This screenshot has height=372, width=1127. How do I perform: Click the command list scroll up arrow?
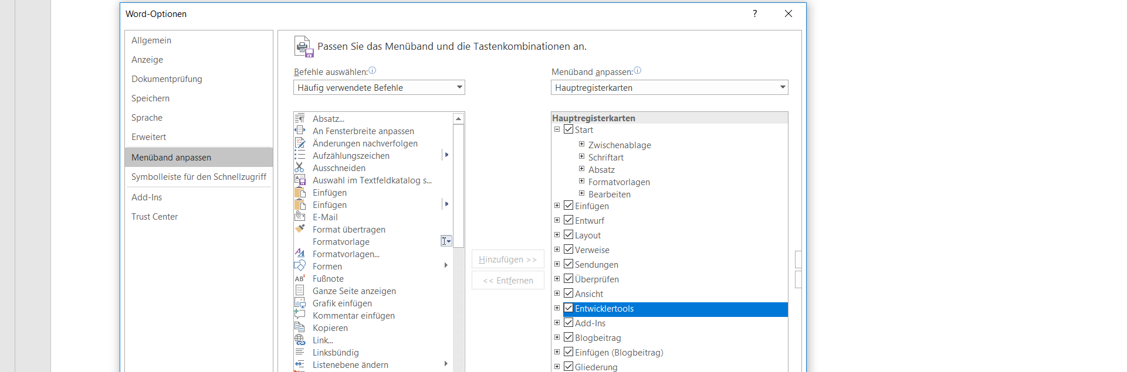[459, 118]
